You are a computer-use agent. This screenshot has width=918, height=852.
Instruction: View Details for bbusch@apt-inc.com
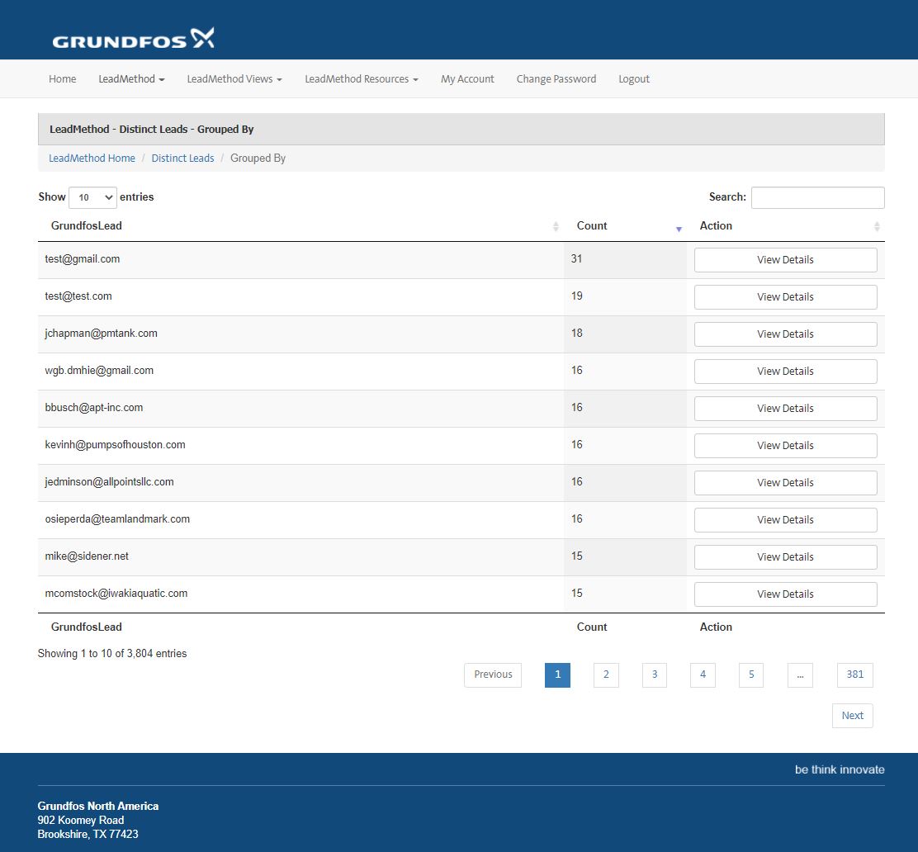[785, 409]
